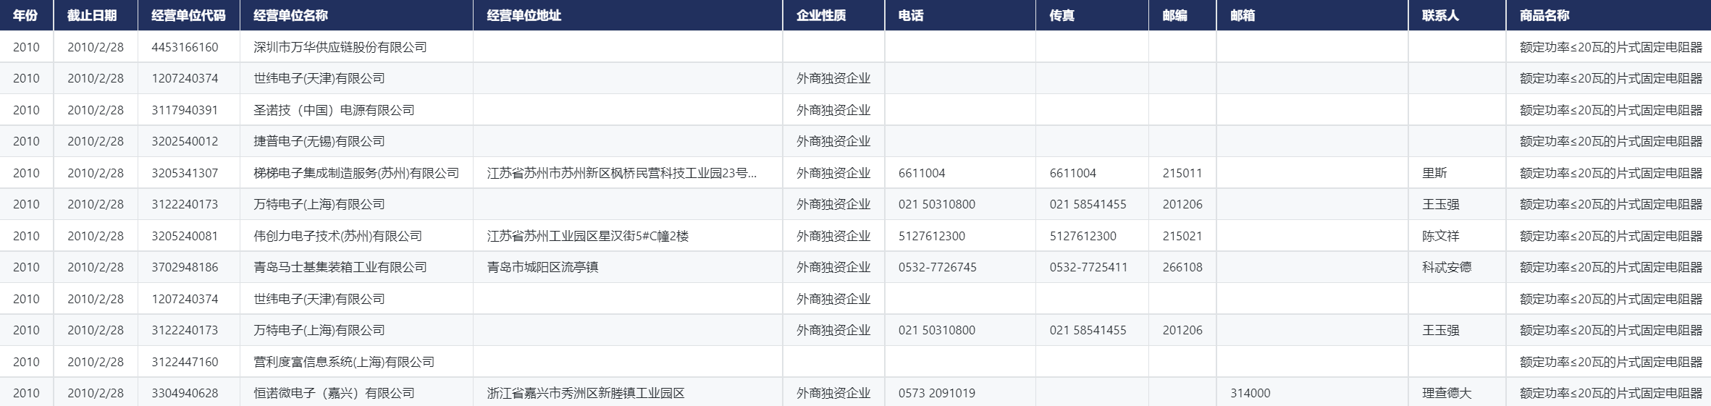Click phone number 0532-7726745
1711x406 pixels.
937,267
